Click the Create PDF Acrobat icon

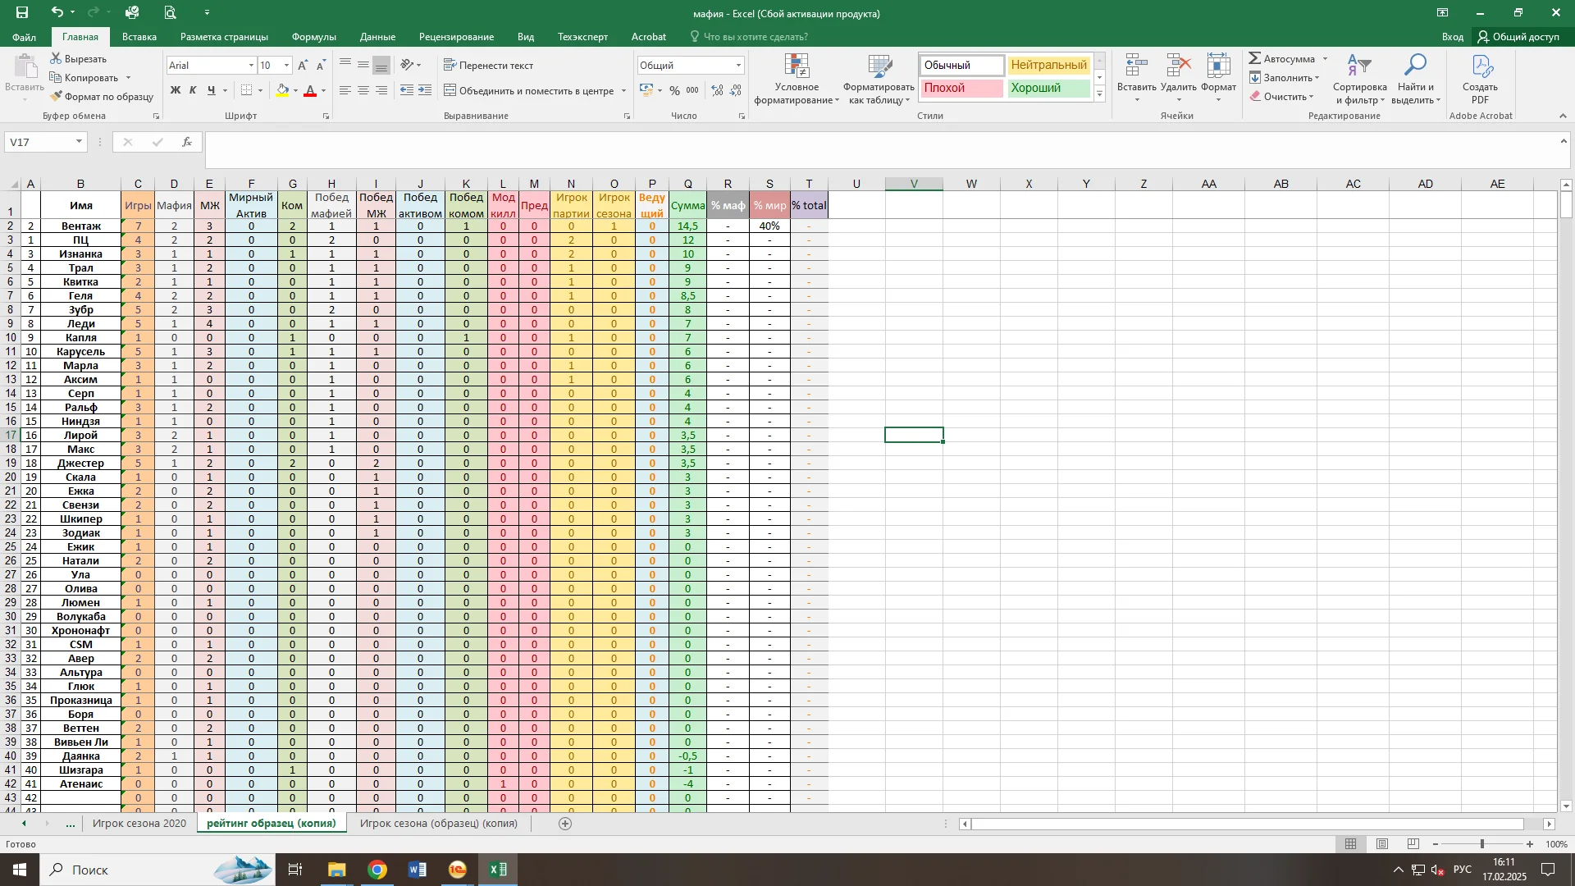(1480, 67)
